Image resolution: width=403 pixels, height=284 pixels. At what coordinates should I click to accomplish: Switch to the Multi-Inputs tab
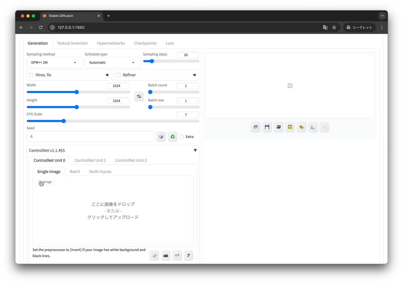[x=100, y=171]
